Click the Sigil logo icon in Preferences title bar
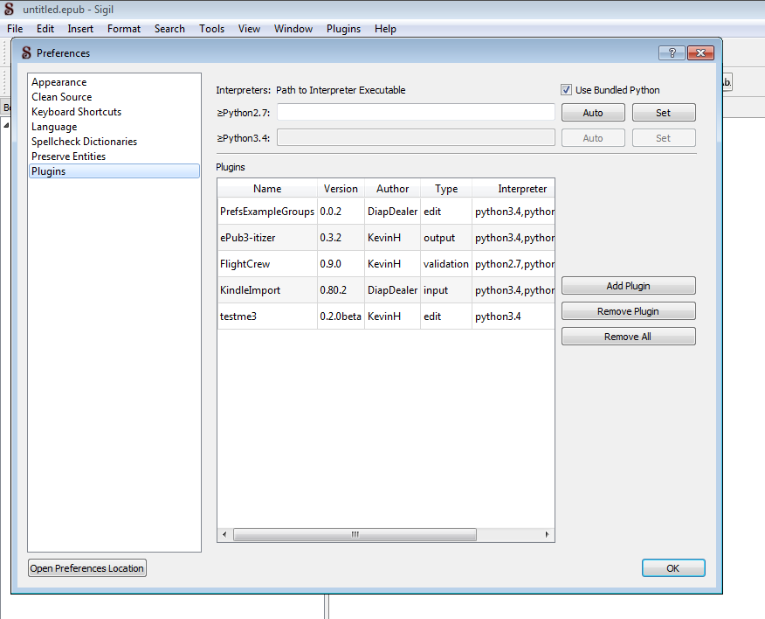765x619 pixels. point(26,52)
